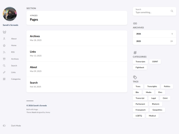Screen dimensions: 179x134
Task: Open the Archives page dated Mar 28, 2025
Action: pos(77,38)
